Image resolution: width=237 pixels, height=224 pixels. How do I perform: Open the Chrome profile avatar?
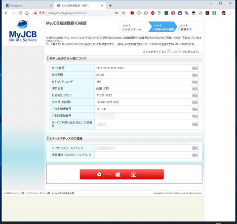point(224,13)
